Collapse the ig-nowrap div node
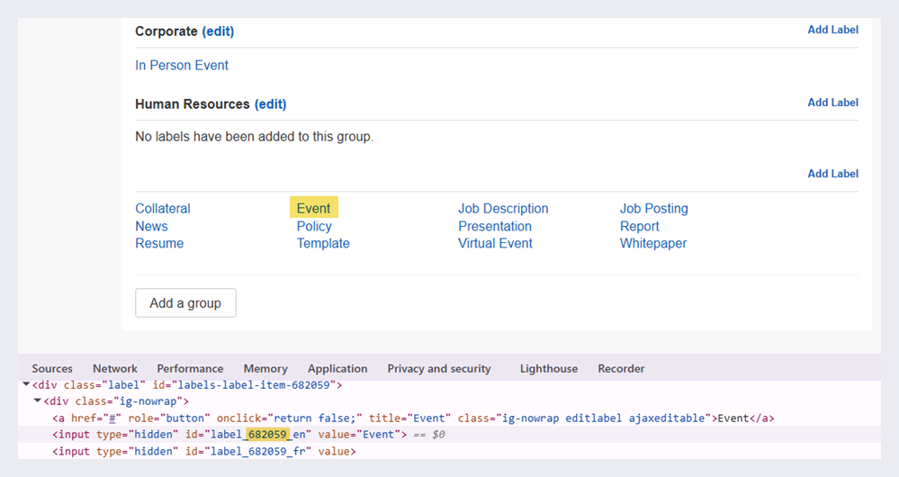The height and width of the screenshot is (477, 899). coord(37,401)
